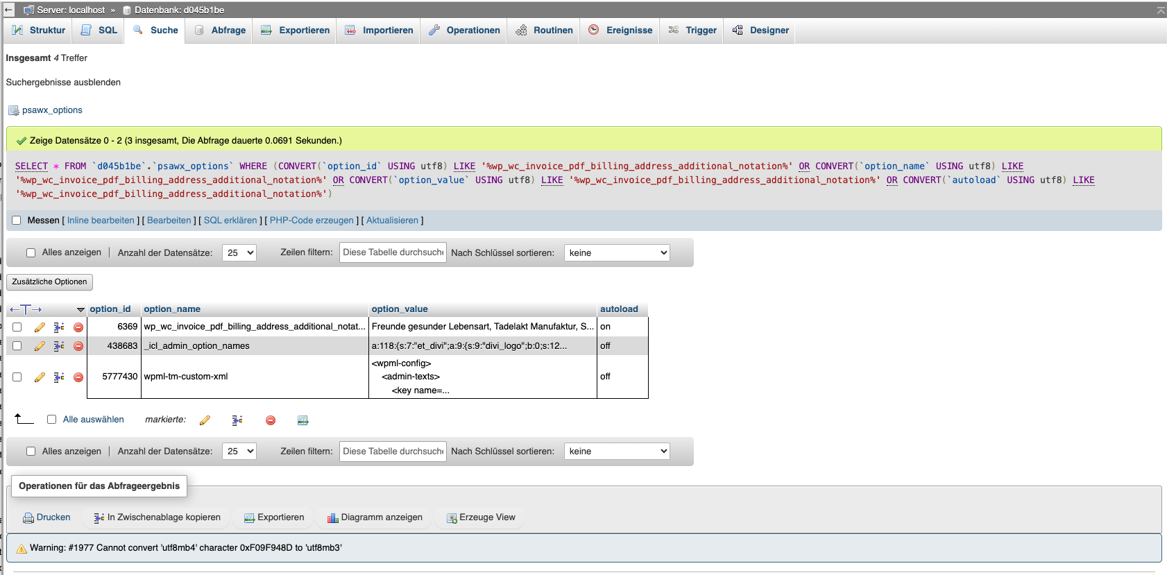
Task: Tick the top Alles anzeigen checkbox
Action: 31,253
